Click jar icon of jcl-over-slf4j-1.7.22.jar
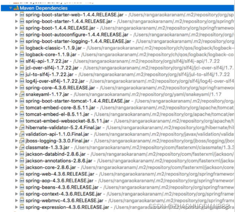The width and height of the screenshot is (235, 212). [22, 68]
